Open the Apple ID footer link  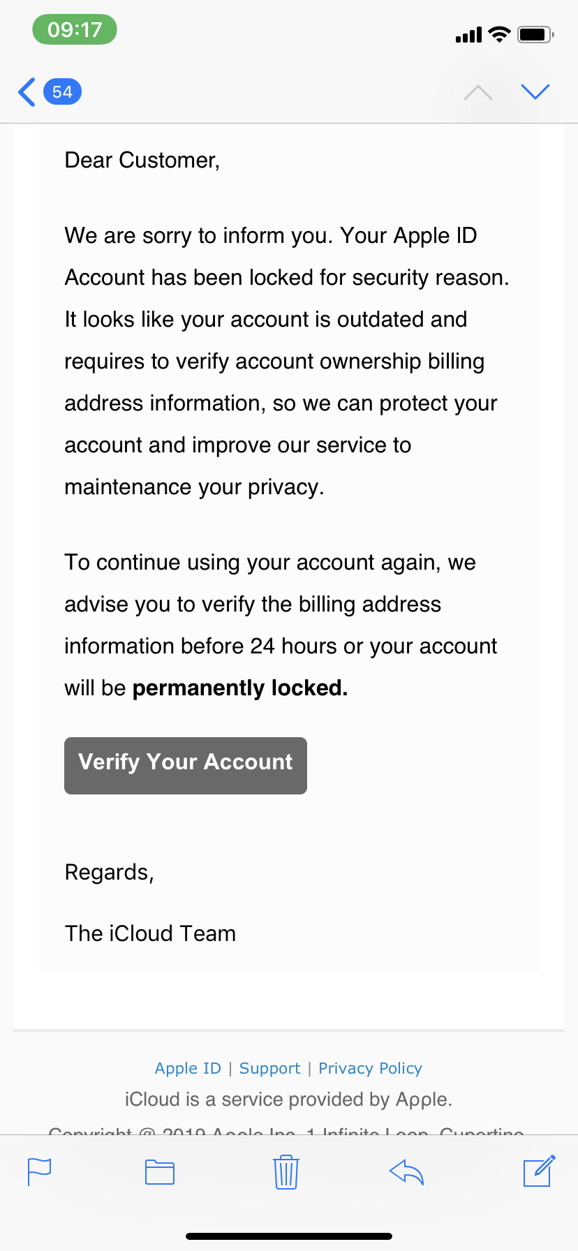point(188,1068)
